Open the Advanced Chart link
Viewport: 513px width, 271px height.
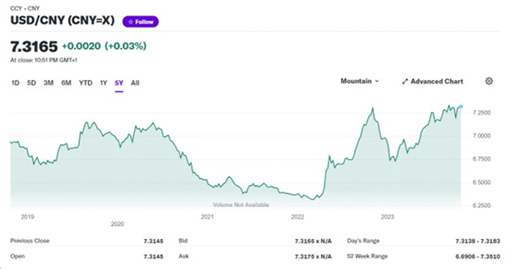pyautogui.click(x=432, y=81)
